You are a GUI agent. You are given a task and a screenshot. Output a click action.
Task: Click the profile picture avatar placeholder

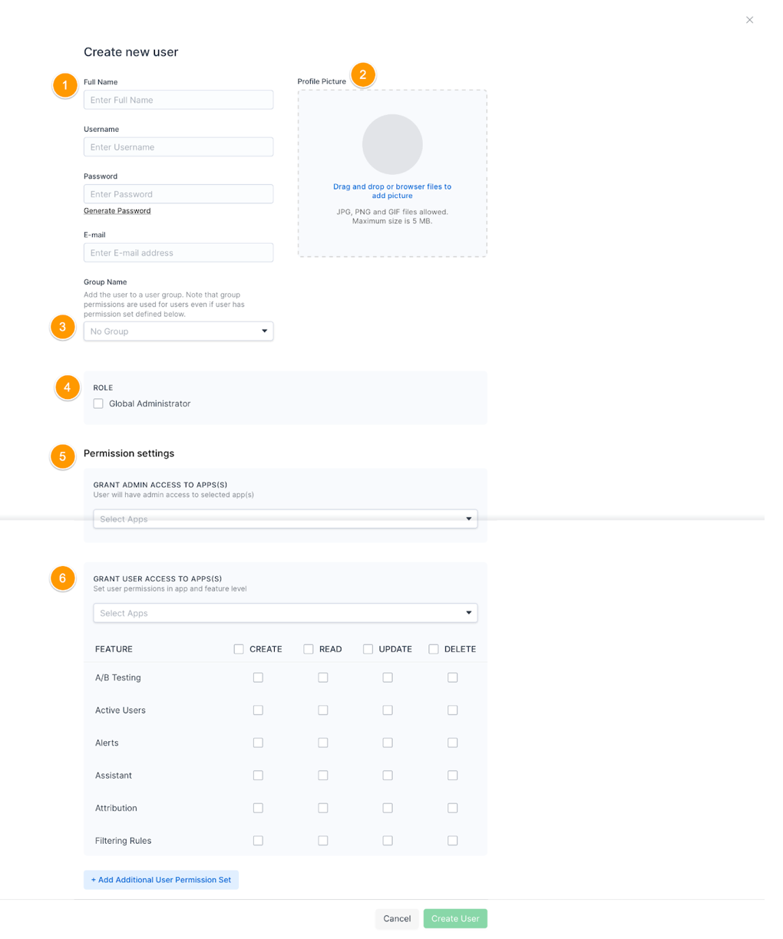pos(392,144)
